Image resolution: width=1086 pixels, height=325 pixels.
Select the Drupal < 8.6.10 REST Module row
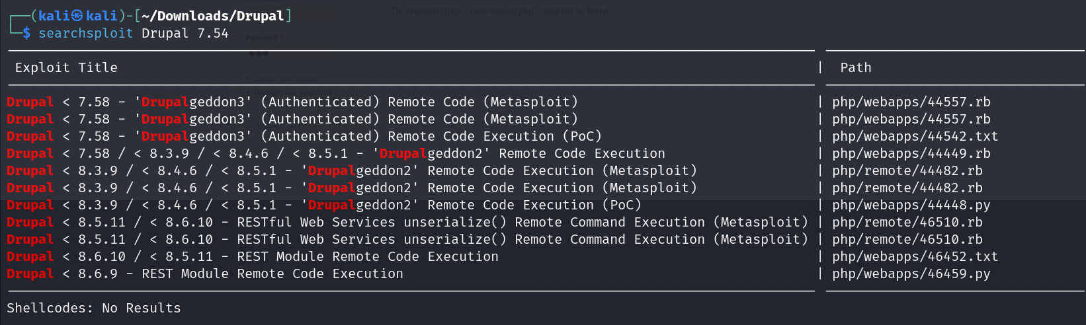point(253,256)
